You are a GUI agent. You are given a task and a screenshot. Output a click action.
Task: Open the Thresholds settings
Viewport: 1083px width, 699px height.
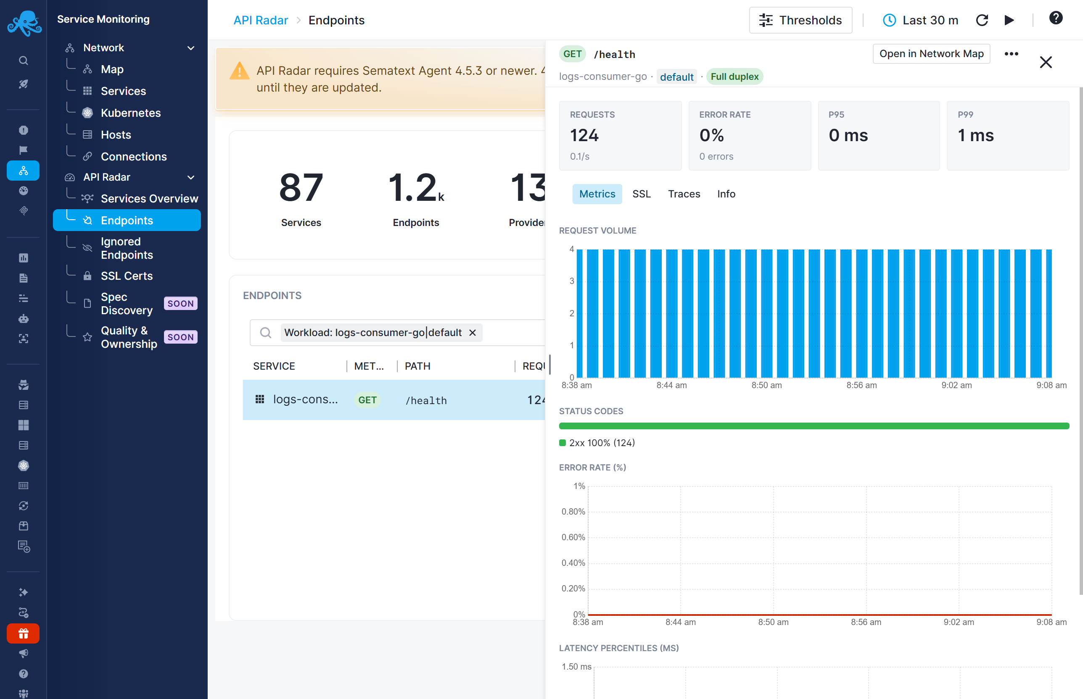(800, 21)
